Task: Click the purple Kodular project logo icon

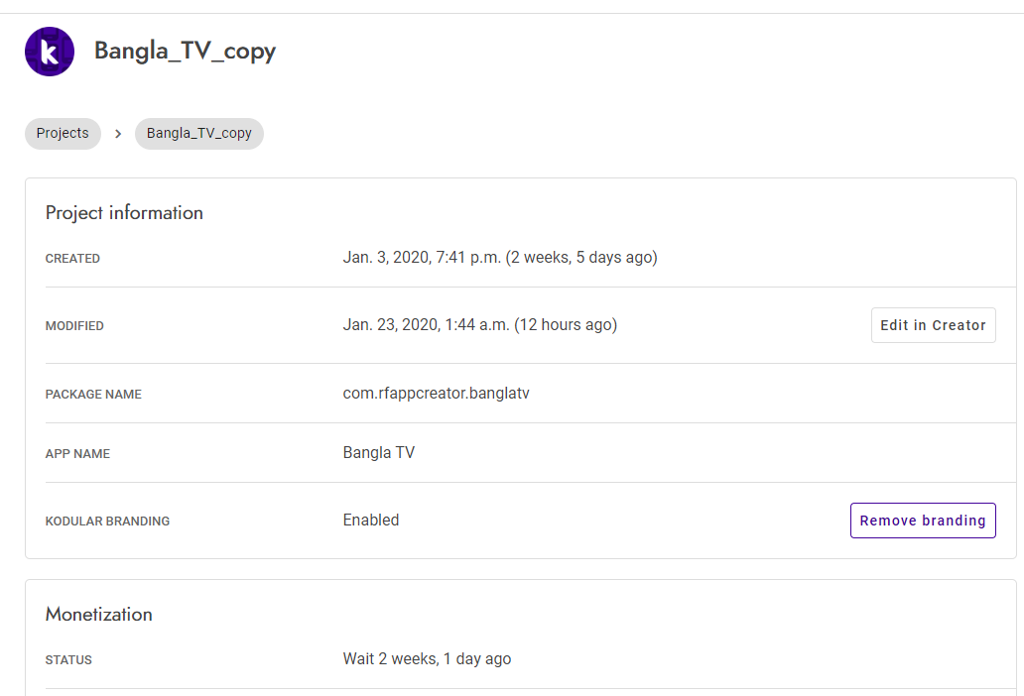Action: [x=50, y=52]
